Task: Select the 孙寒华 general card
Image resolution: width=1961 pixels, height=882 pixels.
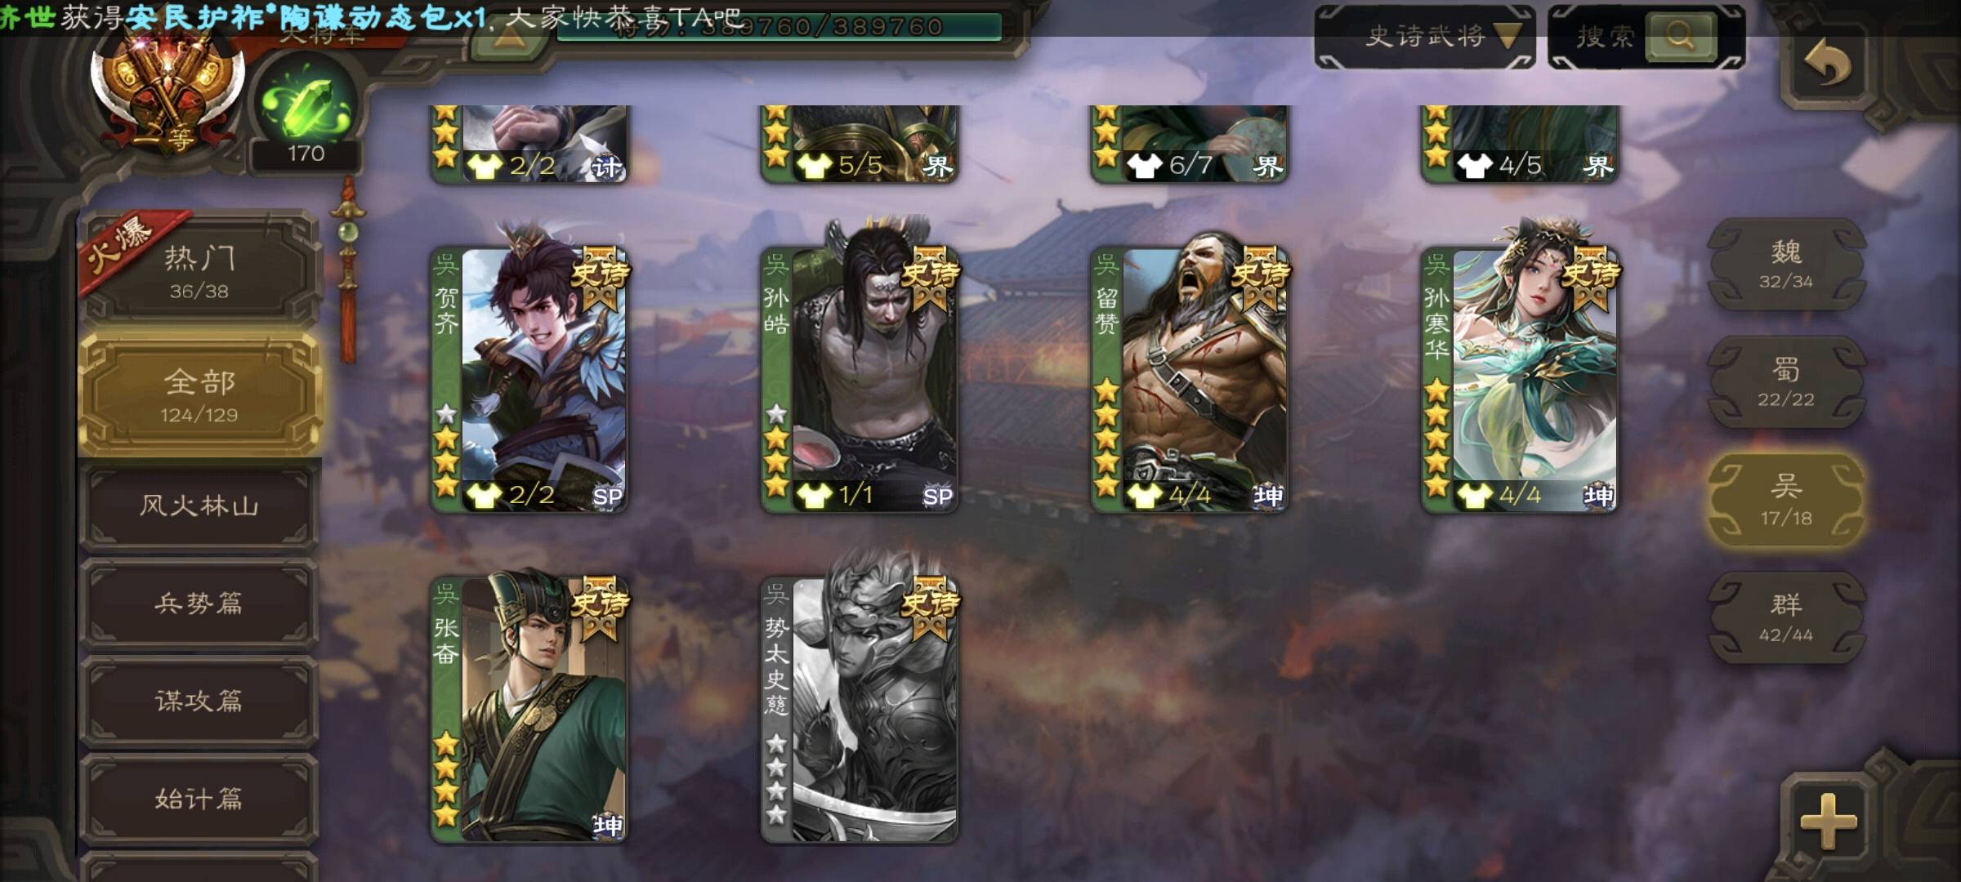Action: (x=1520, y=380)
